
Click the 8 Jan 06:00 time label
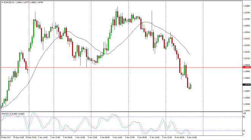coord(180,137)
